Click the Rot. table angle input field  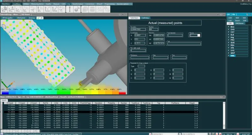coord(138,50)
